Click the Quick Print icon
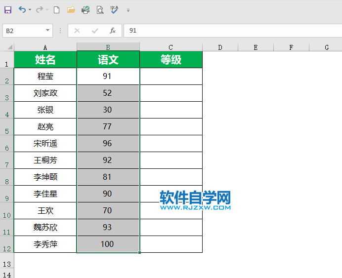Image resolution: width=342 pixels, height=278 pixels. (x=85, y=10)
